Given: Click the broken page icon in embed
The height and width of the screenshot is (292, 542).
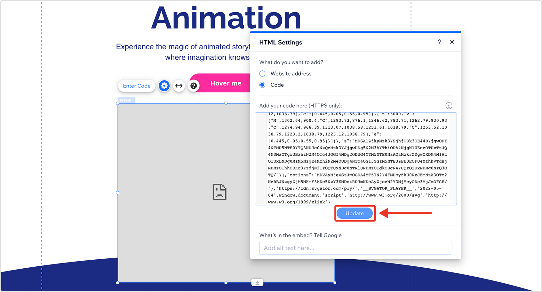Looking at the screenshot, I should (219, 192).
